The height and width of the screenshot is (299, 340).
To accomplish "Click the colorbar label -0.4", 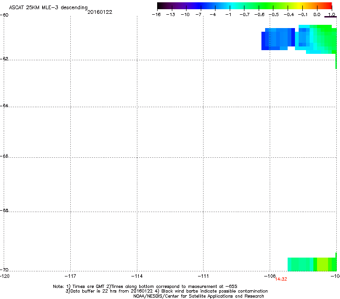I will [289, 15].
